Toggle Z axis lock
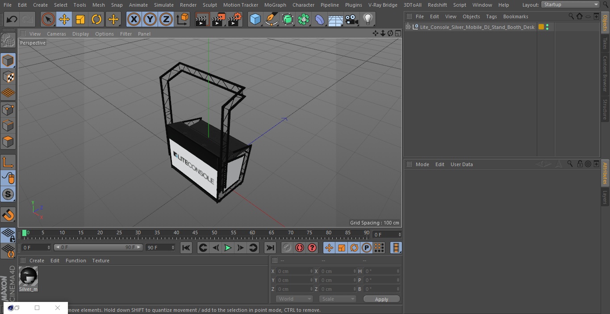 [166, 19]
